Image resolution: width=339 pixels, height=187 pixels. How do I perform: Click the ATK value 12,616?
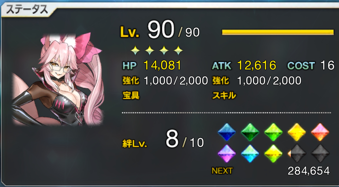(256, 65)
